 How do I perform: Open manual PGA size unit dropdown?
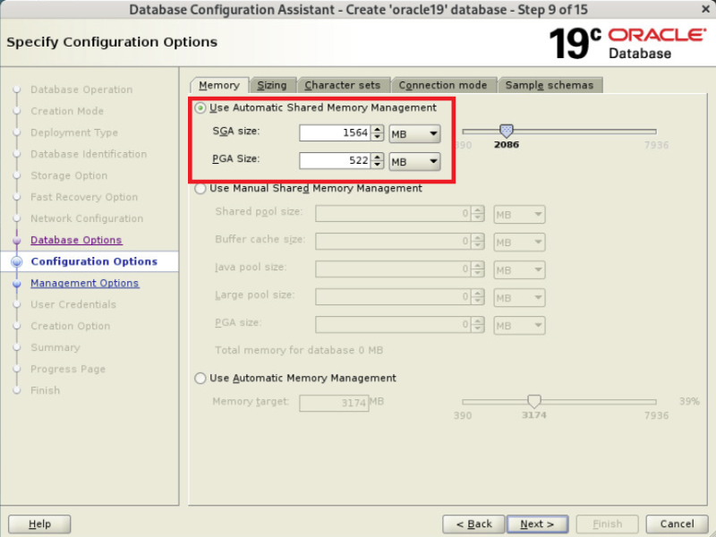519,326
